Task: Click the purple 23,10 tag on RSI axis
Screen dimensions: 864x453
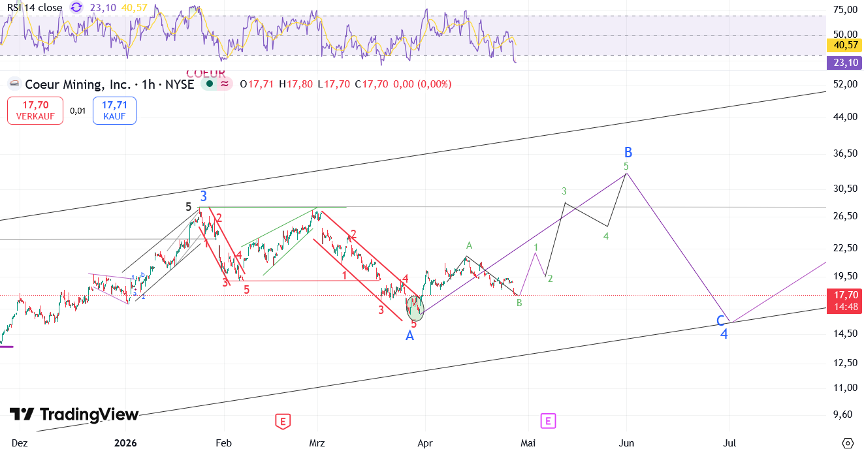Action: tap(846, 63)
